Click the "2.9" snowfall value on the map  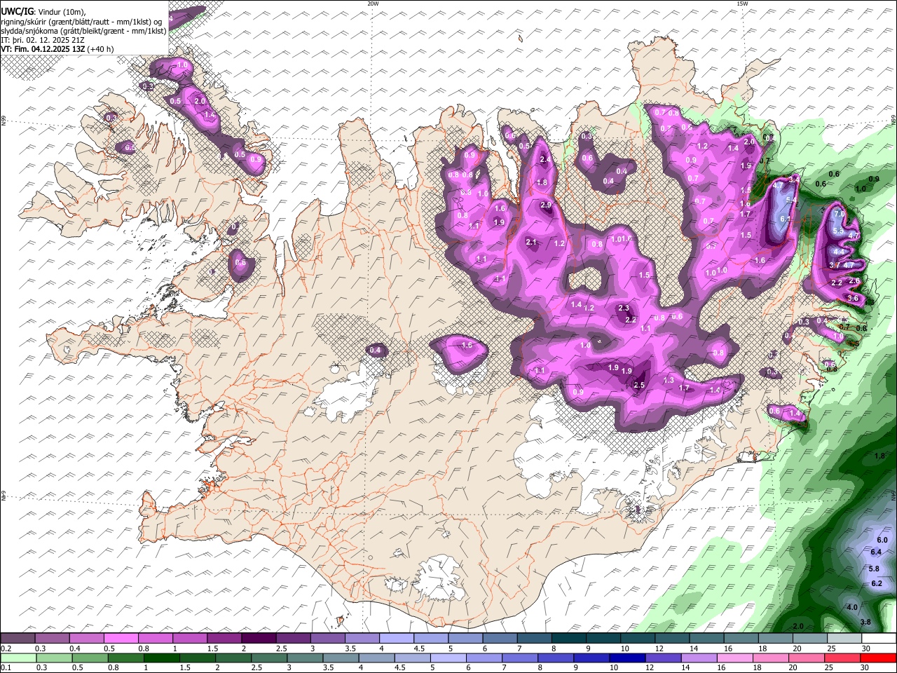547,205
